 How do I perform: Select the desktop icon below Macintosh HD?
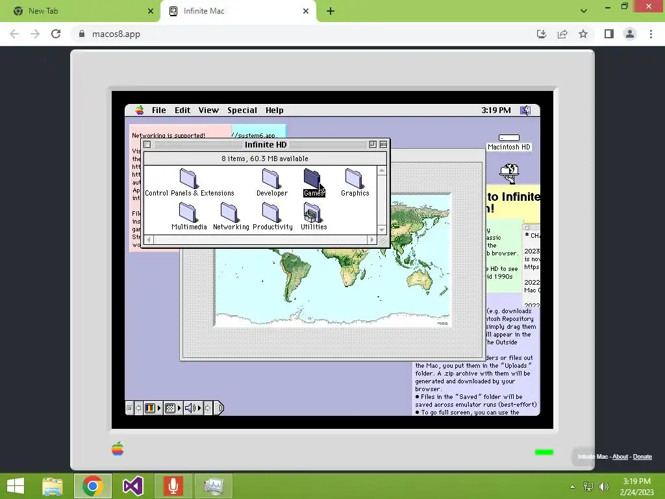click(x=509, y=173)
